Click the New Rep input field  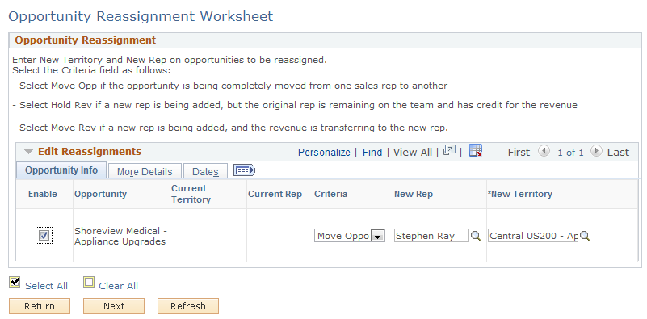(431, 236)
